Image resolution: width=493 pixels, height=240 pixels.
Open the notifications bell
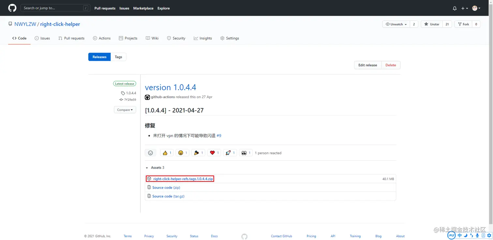455,8
